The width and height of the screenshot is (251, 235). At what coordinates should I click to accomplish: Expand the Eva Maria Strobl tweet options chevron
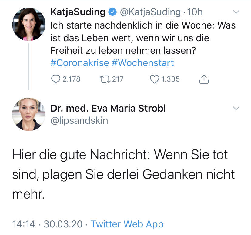coord(236,108)
